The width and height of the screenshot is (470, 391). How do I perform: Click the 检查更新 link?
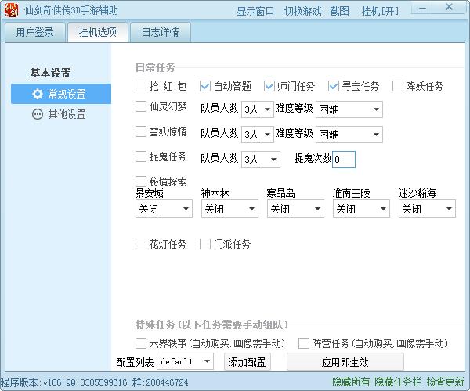[445, 382]
